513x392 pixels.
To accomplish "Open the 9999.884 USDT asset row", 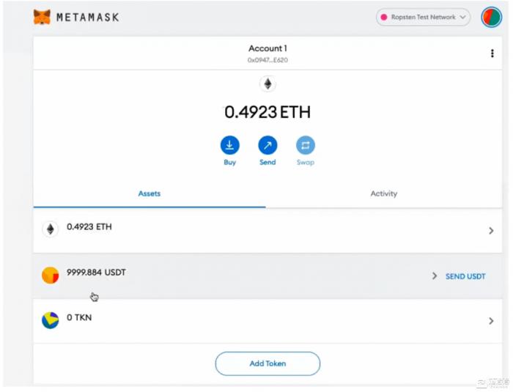I will pos(267,275).
